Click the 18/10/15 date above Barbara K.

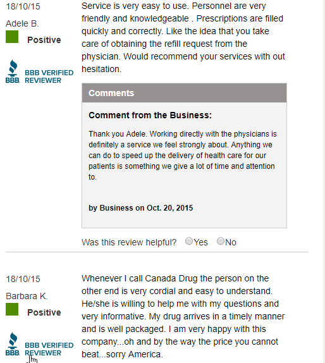coord(23,279)
